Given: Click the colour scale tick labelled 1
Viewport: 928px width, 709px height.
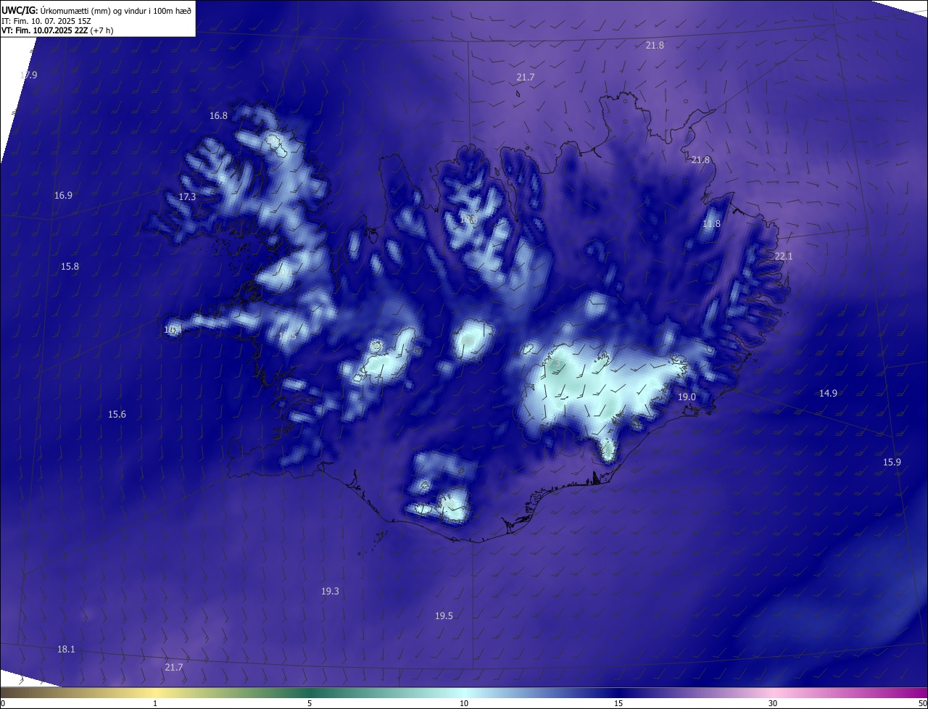Looking at the screenshot, I should (x=155, y=703).
